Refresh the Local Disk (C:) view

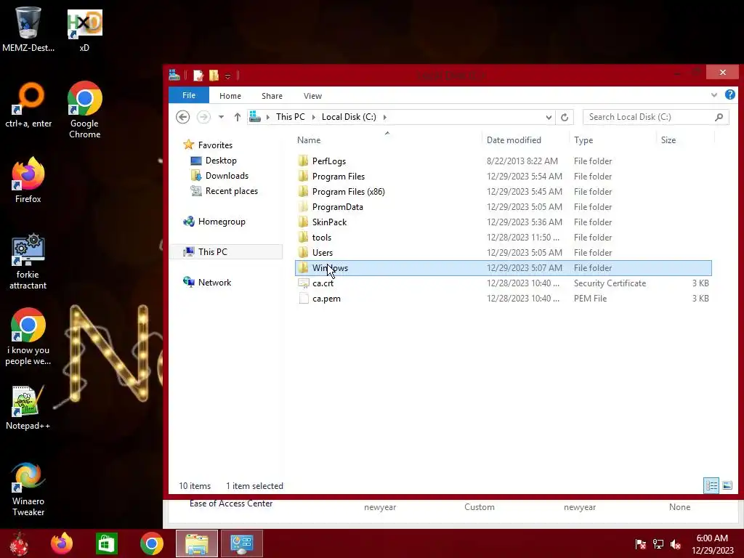[x=564, y=117]
